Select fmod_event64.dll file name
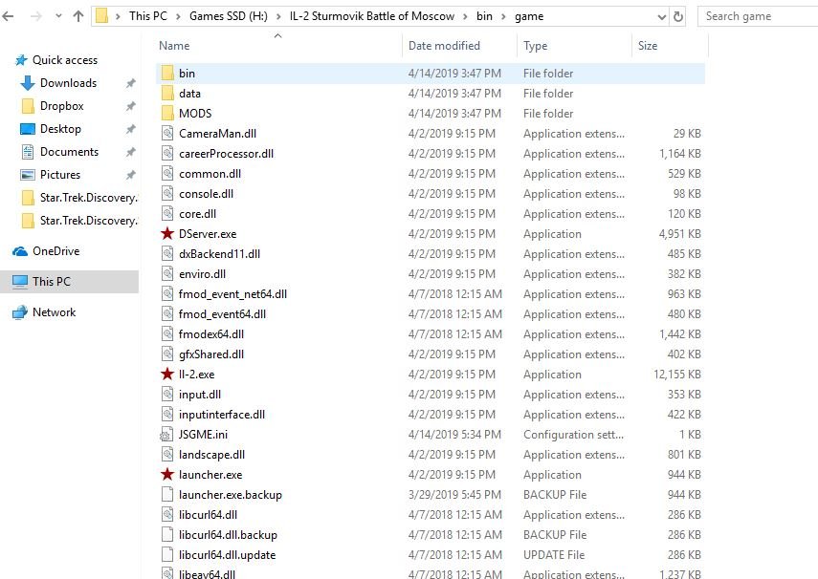This screenshot has height=579, width=818. coord(222,314)
